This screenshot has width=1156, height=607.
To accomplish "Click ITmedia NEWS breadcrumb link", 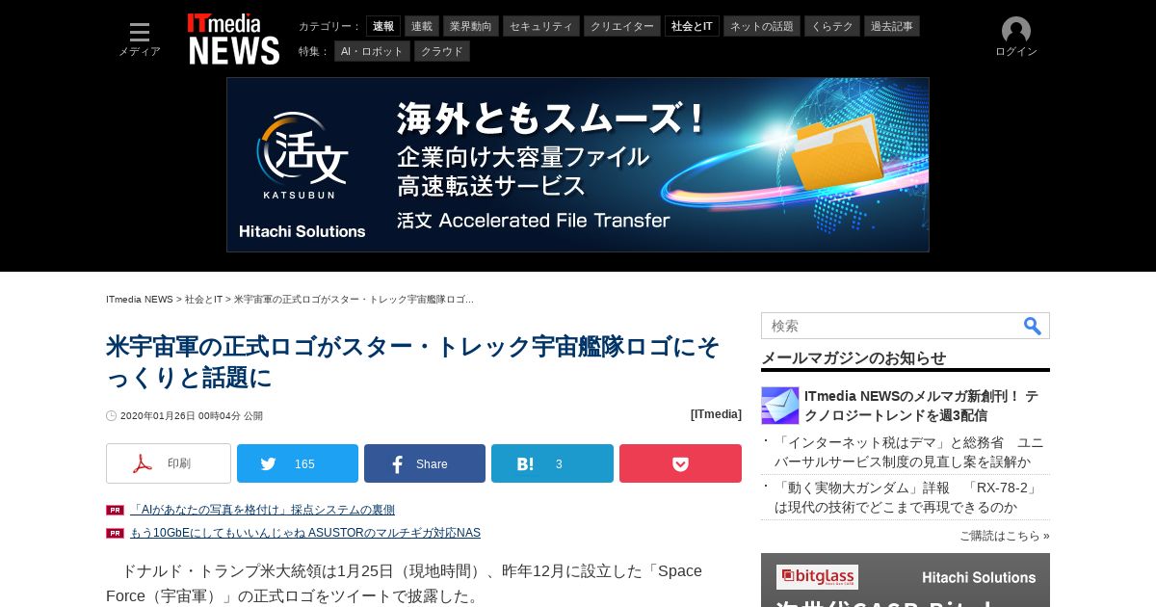I will 140,300.
